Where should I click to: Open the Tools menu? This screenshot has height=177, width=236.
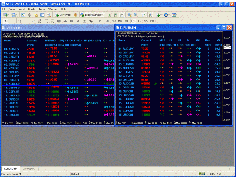[42, 9]
